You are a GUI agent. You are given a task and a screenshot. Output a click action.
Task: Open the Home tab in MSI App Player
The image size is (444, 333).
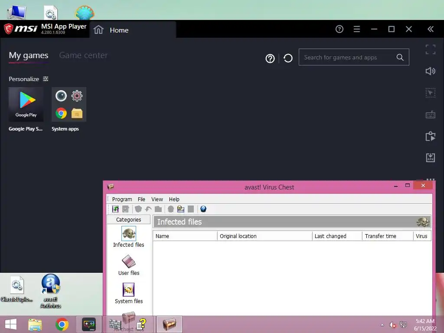(x=133, y=30)
